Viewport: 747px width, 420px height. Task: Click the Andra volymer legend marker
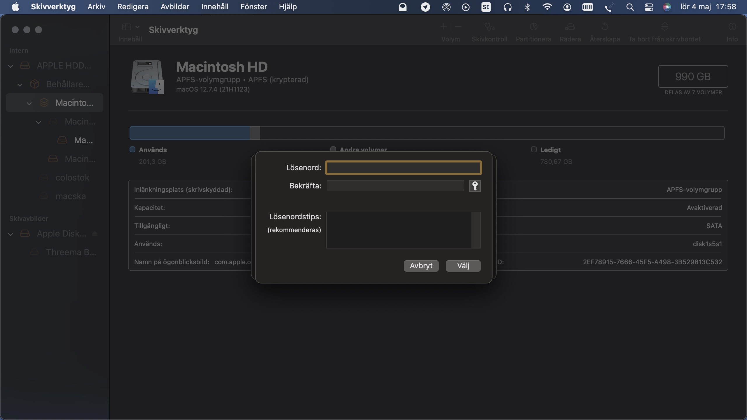point(333,149)
